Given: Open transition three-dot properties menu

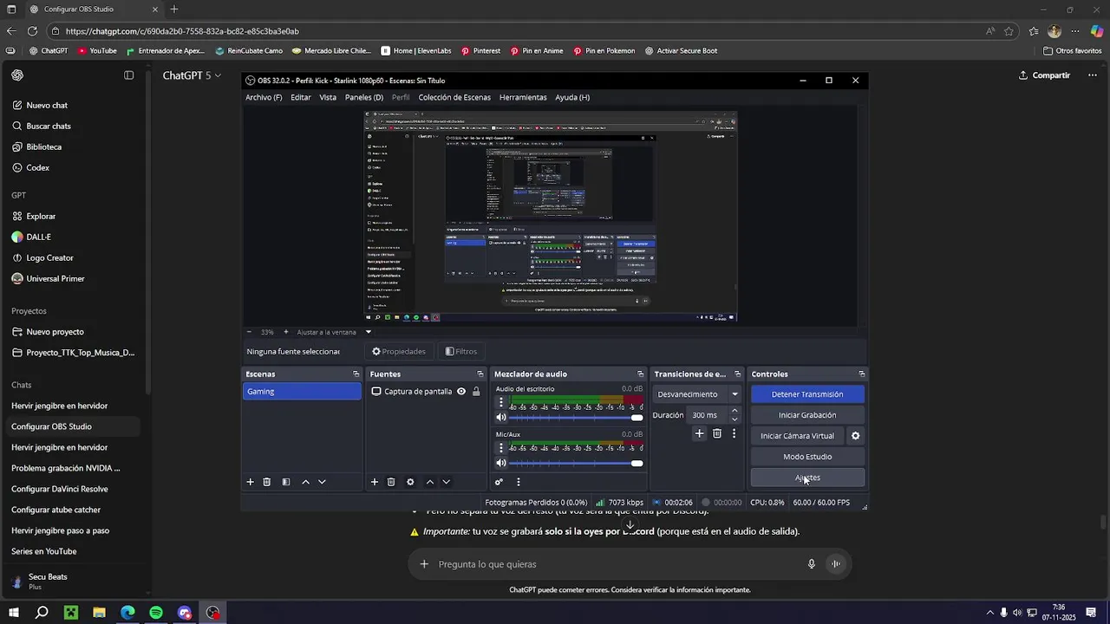Looking at the screenshot, I should pos(734,433).
